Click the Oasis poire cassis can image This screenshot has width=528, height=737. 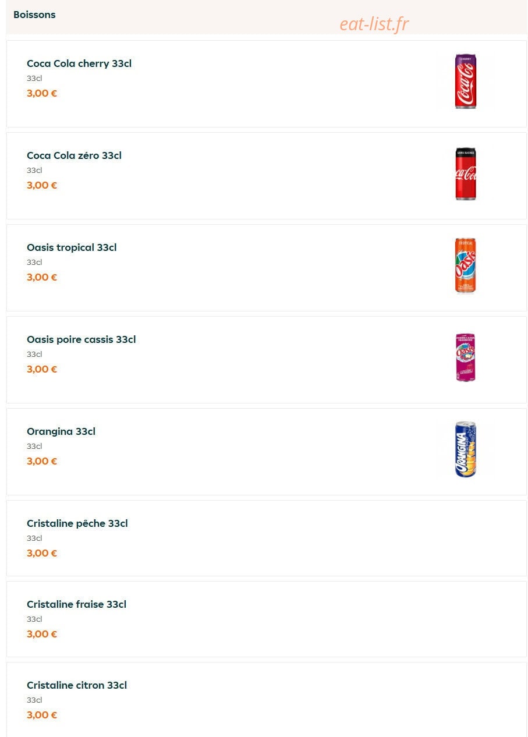tap(465, 357)
